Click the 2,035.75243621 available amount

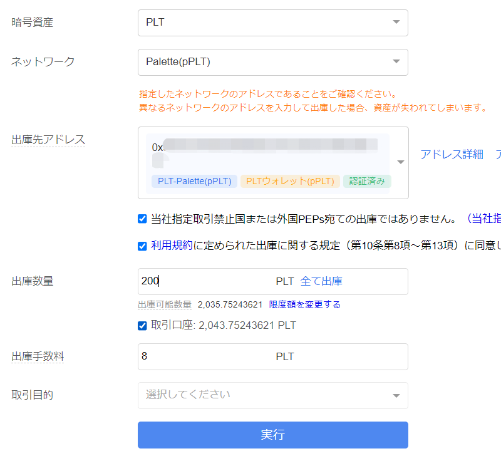(x=230, y=304)
